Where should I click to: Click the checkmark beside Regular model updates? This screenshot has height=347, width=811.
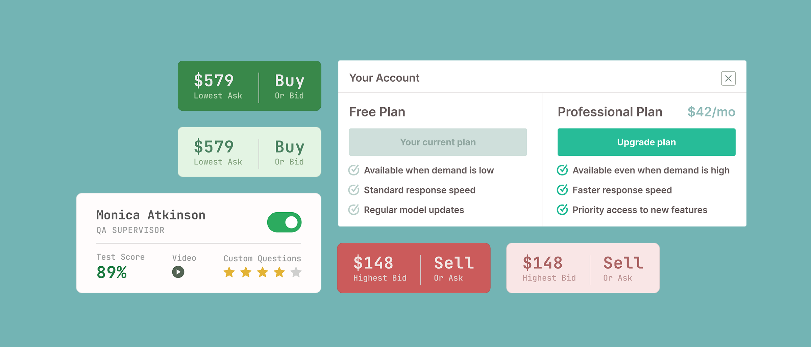tap(353, 210)
